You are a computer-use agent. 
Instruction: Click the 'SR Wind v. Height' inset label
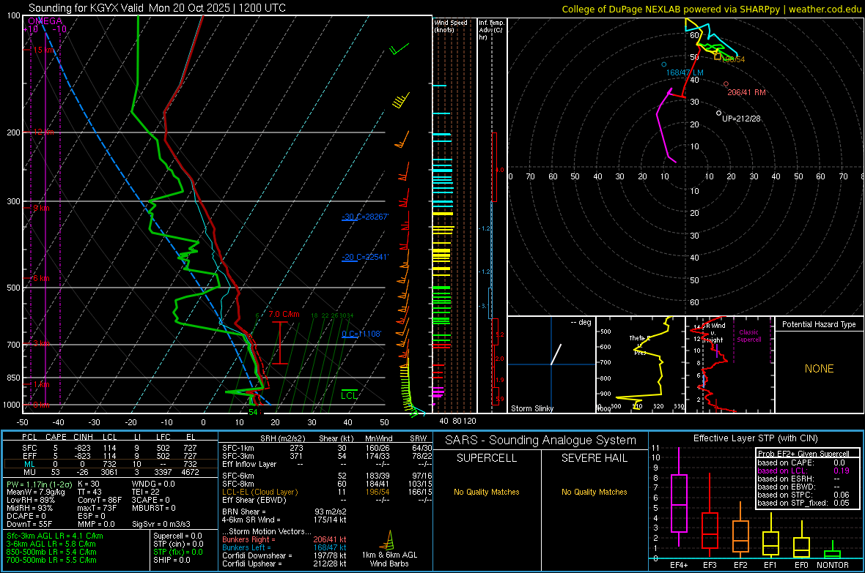[713, 333]
